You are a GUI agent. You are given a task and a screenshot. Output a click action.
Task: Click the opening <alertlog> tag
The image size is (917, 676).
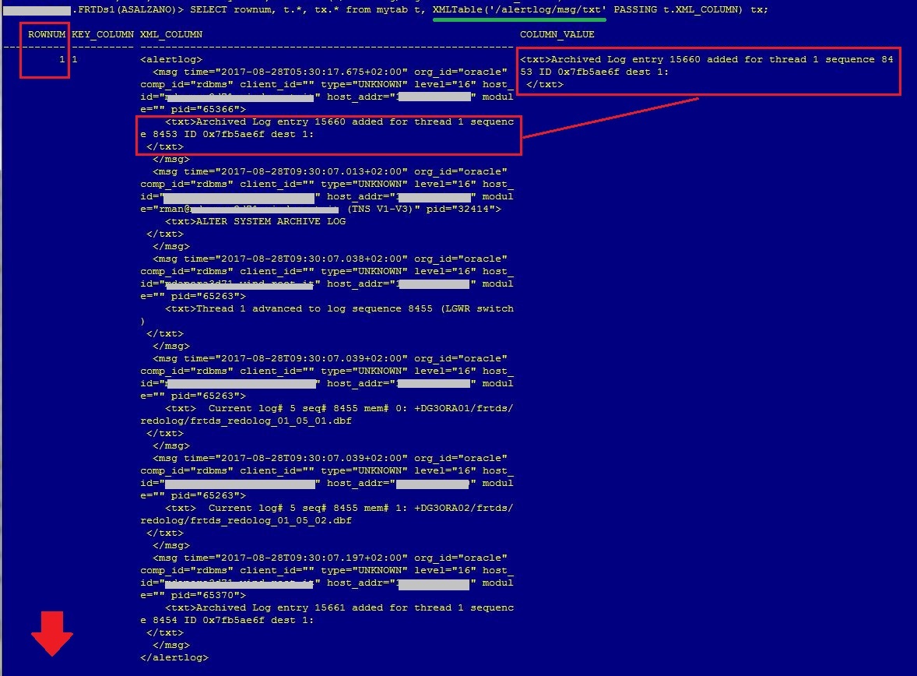point(171,60)
